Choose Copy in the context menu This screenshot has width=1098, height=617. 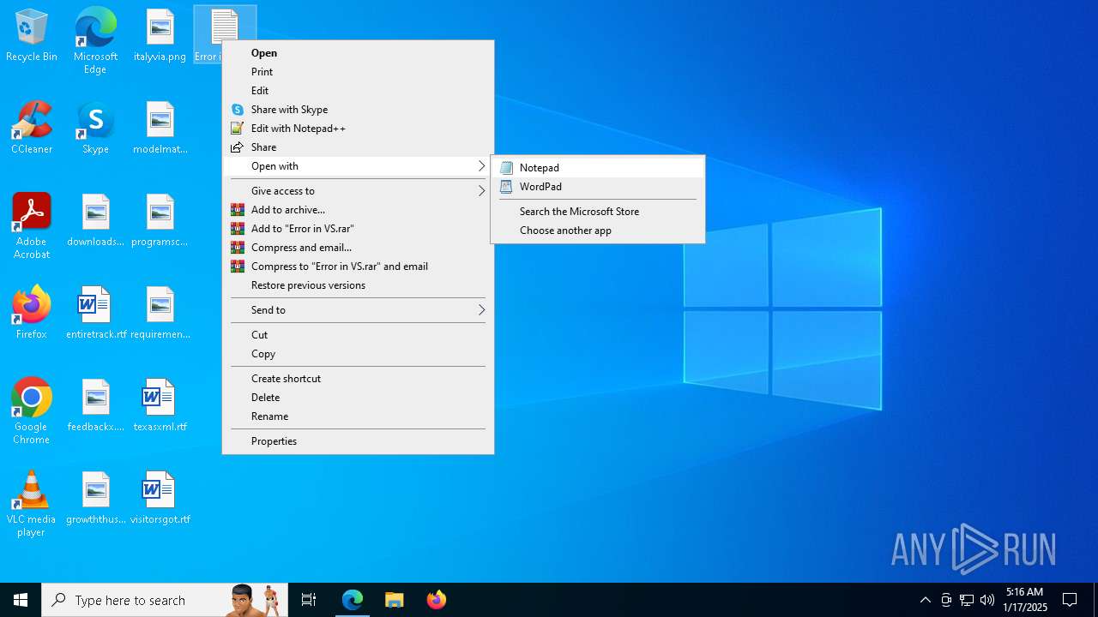pyautogui.click(x=358, y=354)
